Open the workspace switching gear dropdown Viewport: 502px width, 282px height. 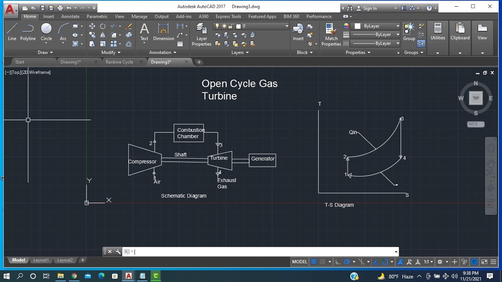pyautogui.click(x=442, y=262)
